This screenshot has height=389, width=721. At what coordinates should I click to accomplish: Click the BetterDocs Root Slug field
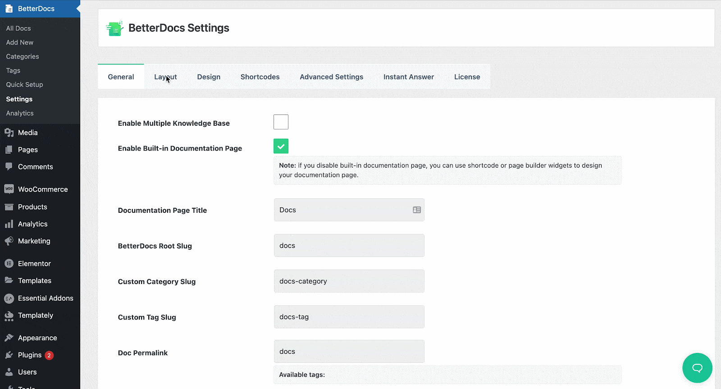[x=349, y=246]
